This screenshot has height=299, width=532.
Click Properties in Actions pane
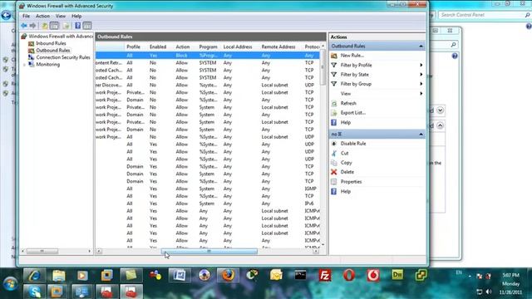tap(351, 182)
